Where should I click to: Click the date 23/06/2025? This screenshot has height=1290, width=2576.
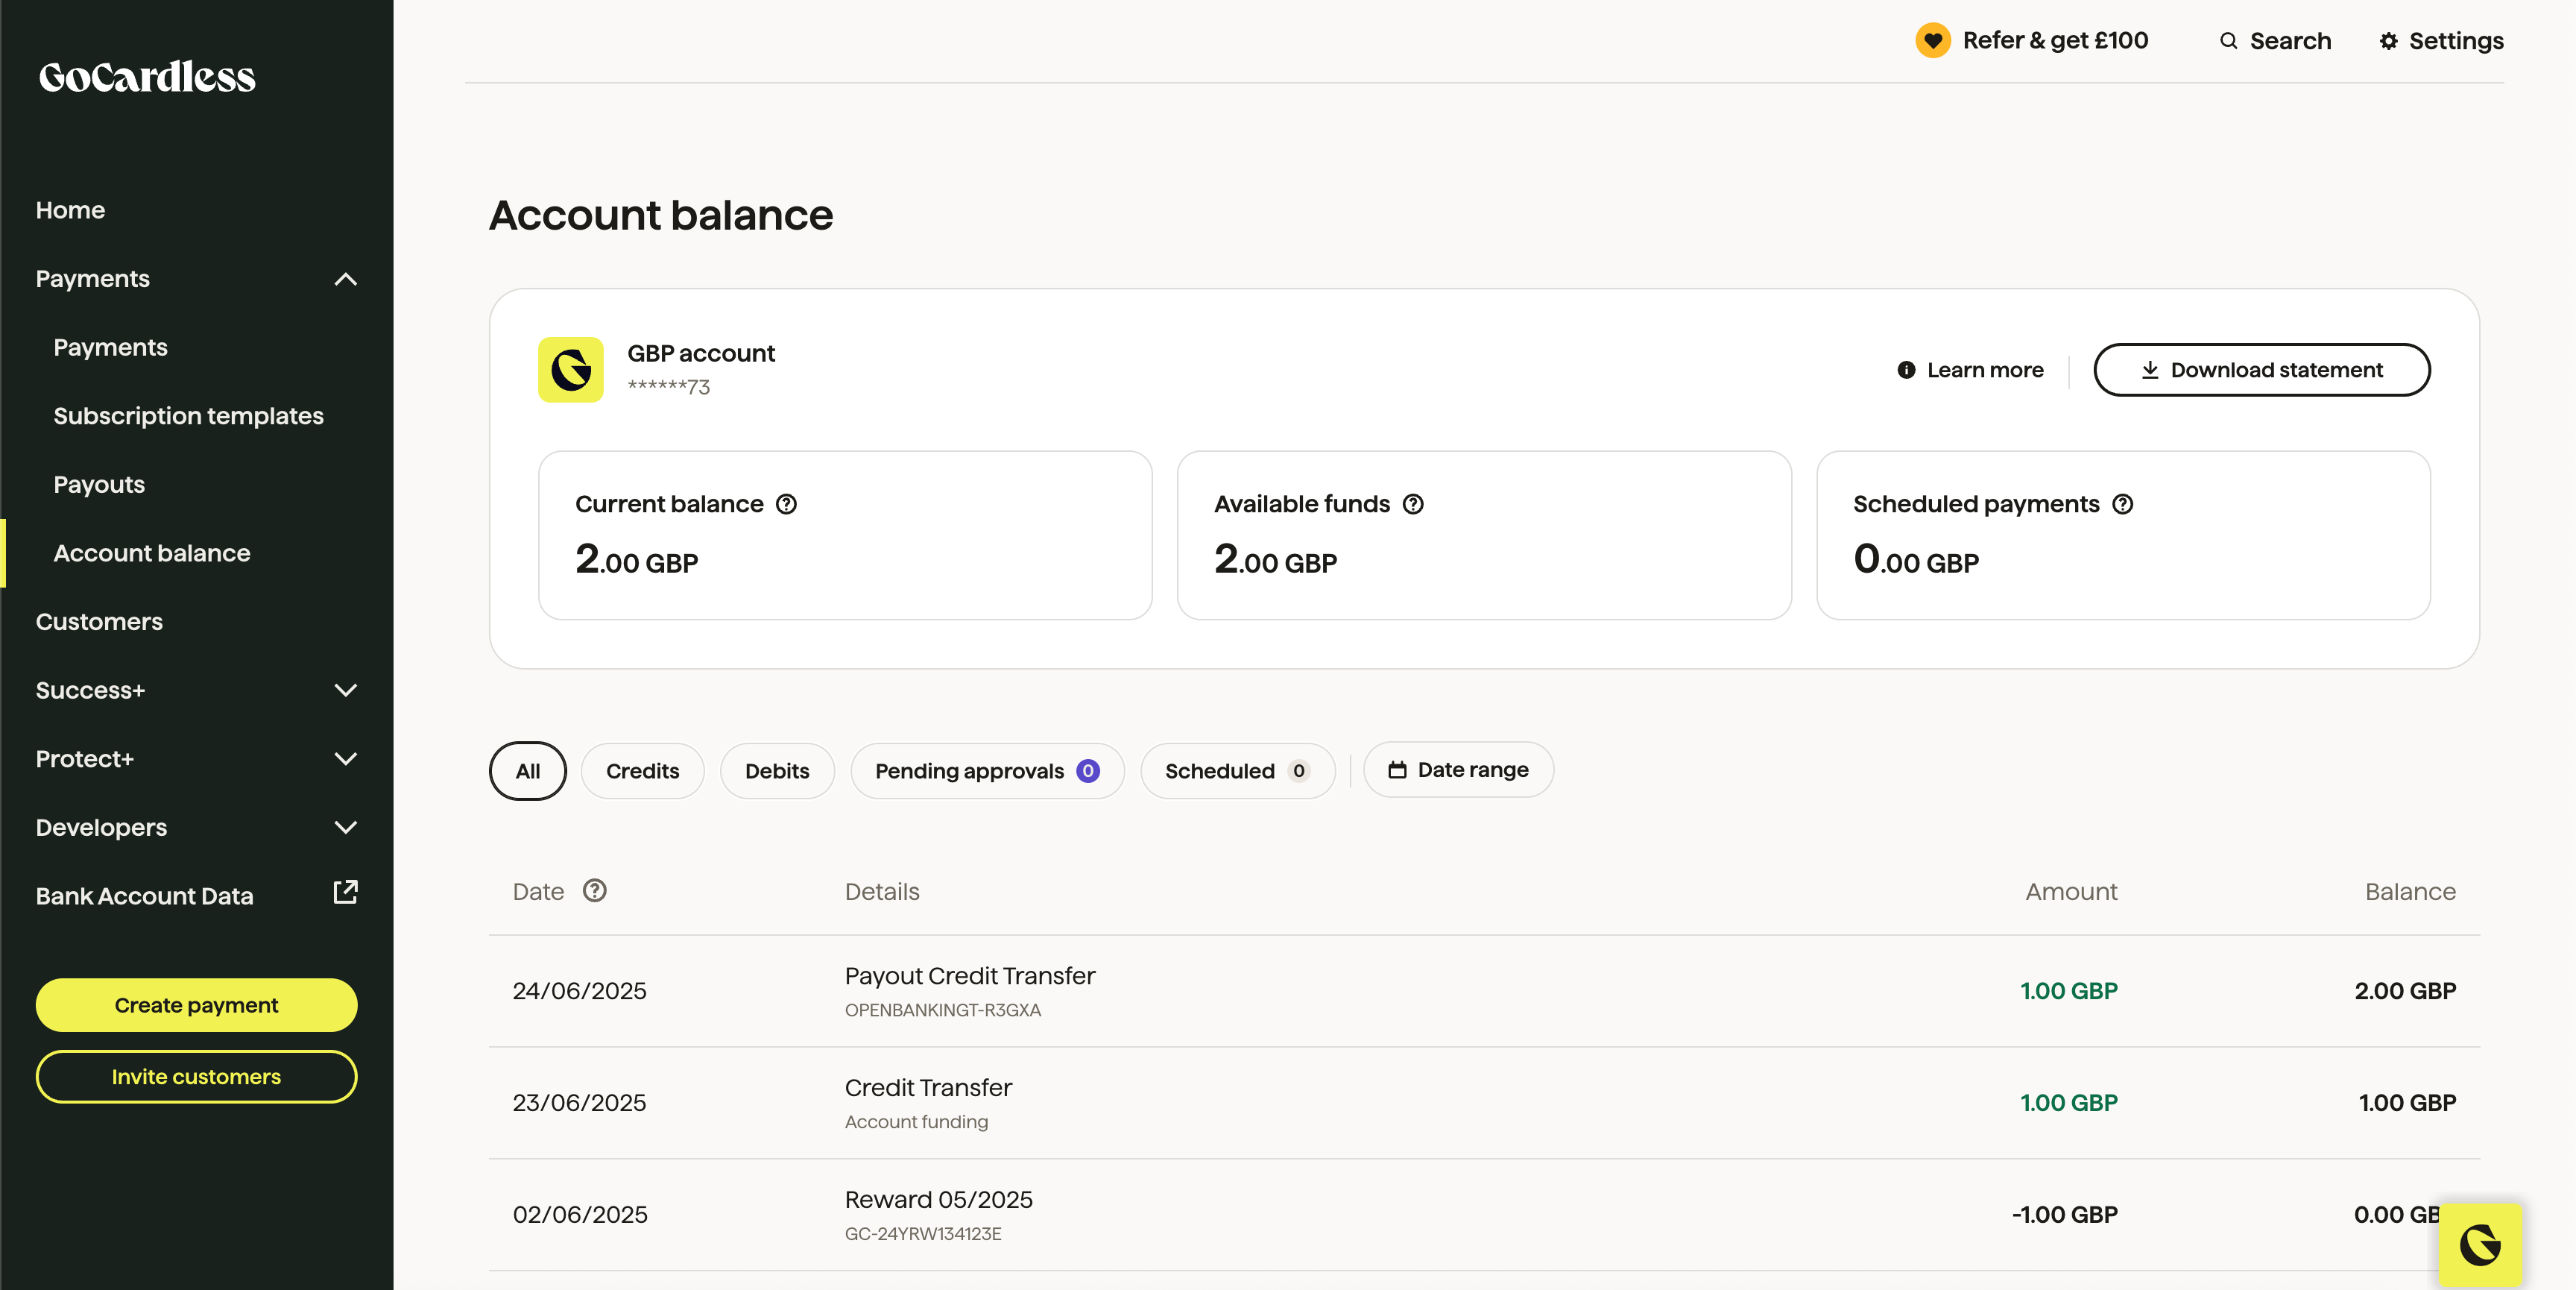coord(579,1103)
